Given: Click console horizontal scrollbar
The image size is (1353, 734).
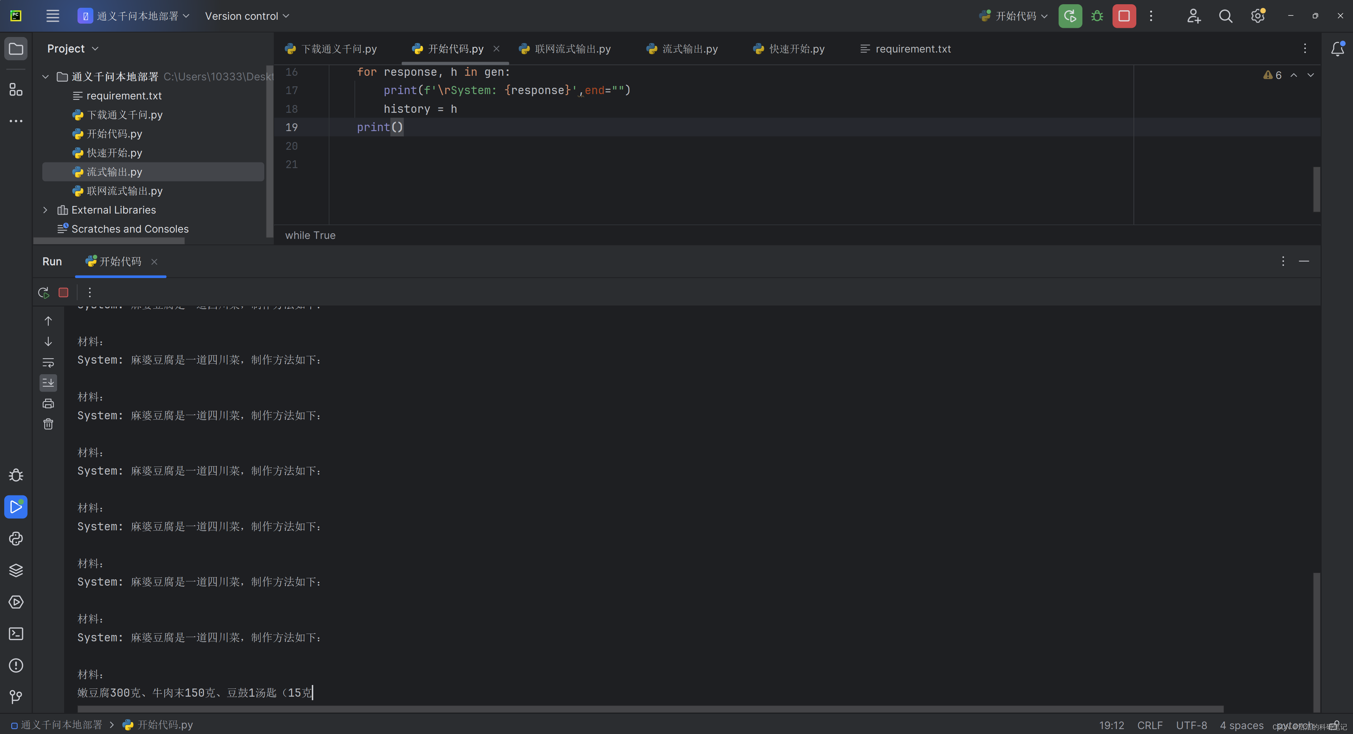Looking at the screenshot, I should 650,709.
